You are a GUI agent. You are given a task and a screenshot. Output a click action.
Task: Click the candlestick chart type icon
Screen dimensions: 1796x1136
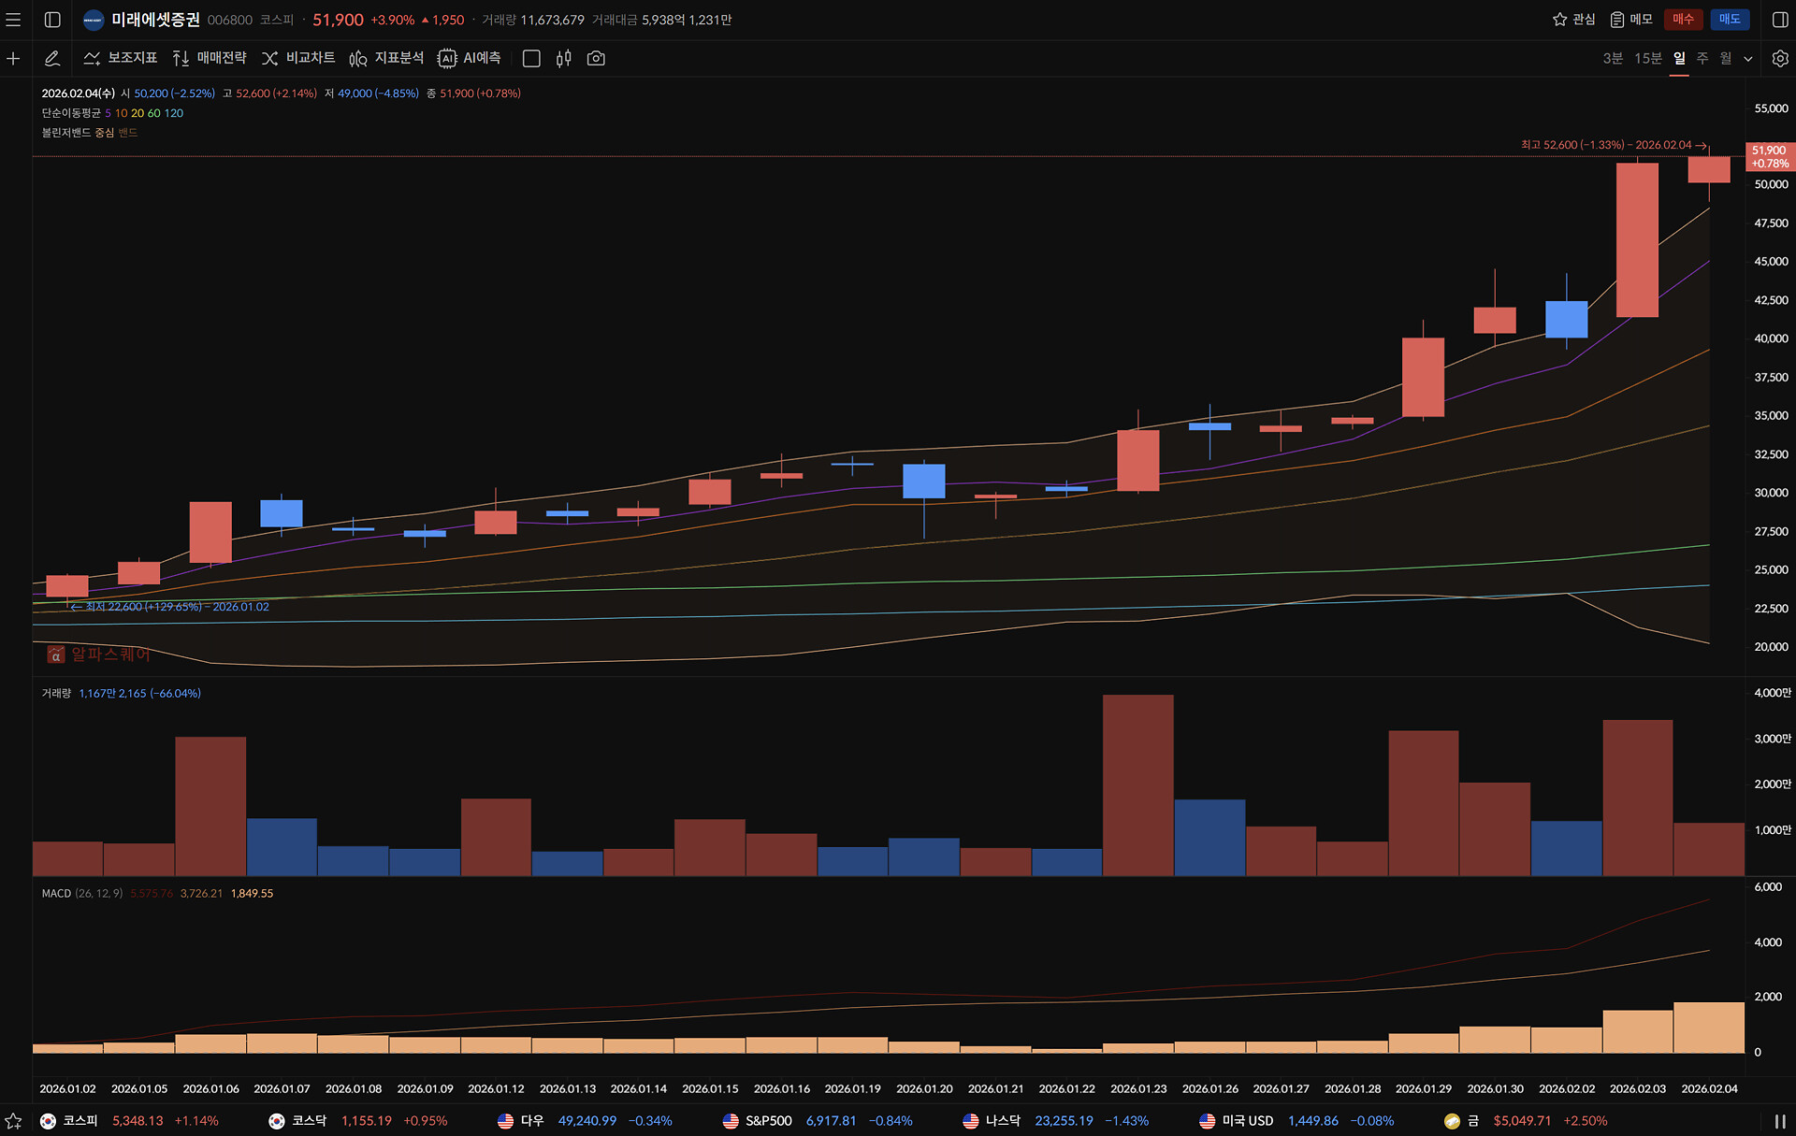pyautogui.click(x=563, y=58)
